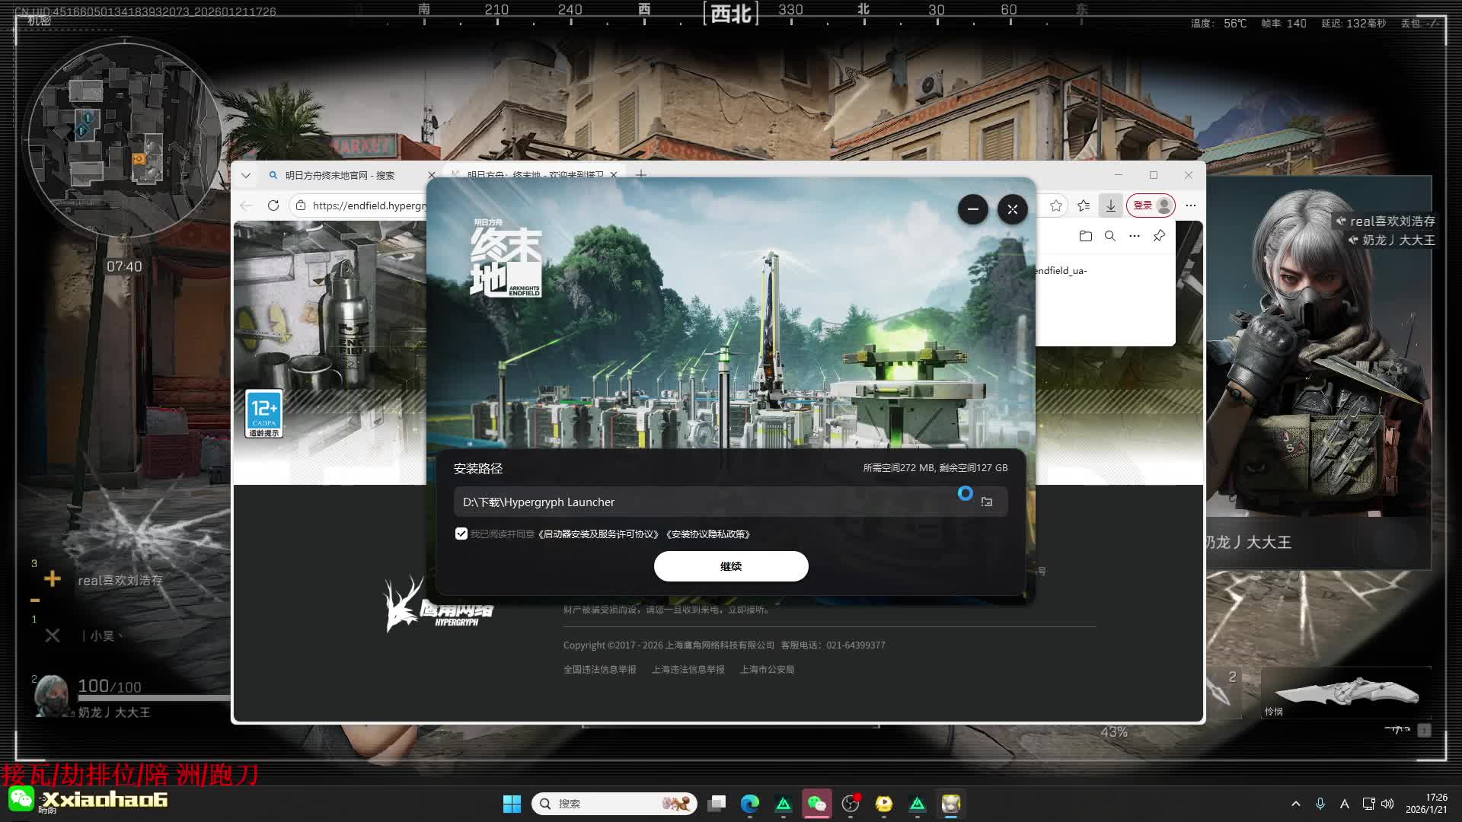This screenshot has width=1462, height=822.
Task: Open the browser downloads icon
Action: coord(1110,205)
